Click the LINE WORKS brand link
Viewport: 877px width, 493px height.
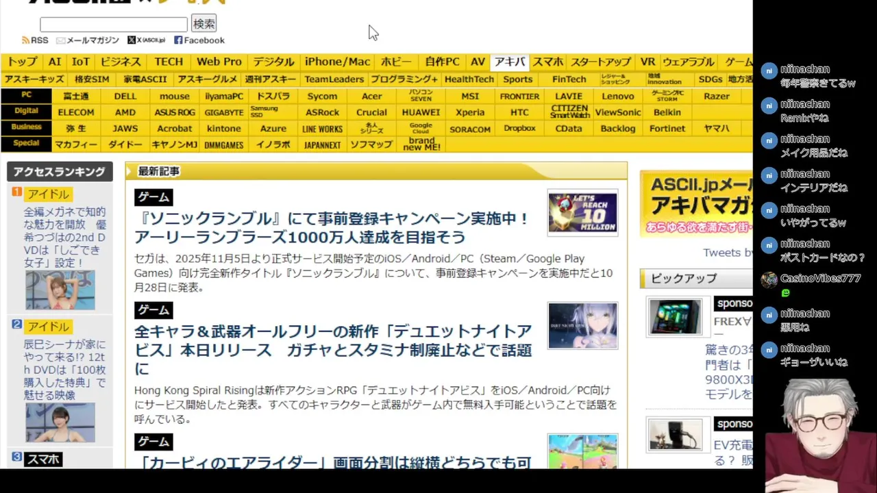[x=323, y=129]
